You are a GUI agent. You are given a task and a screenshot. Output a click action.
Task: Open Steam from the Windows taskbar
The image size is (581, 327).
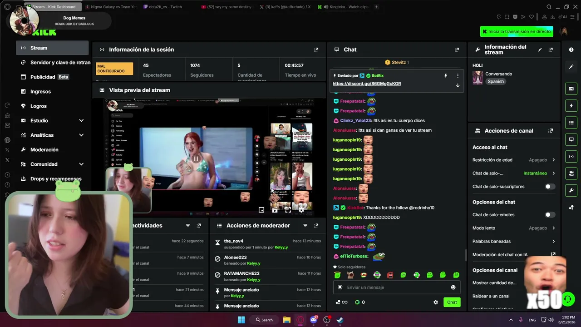click(340, 320)
